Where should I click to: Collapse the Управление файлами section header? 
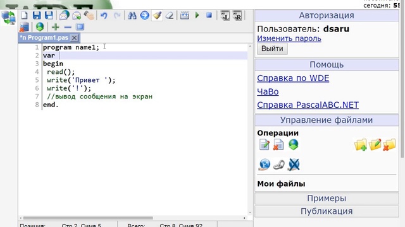point(327,120)
